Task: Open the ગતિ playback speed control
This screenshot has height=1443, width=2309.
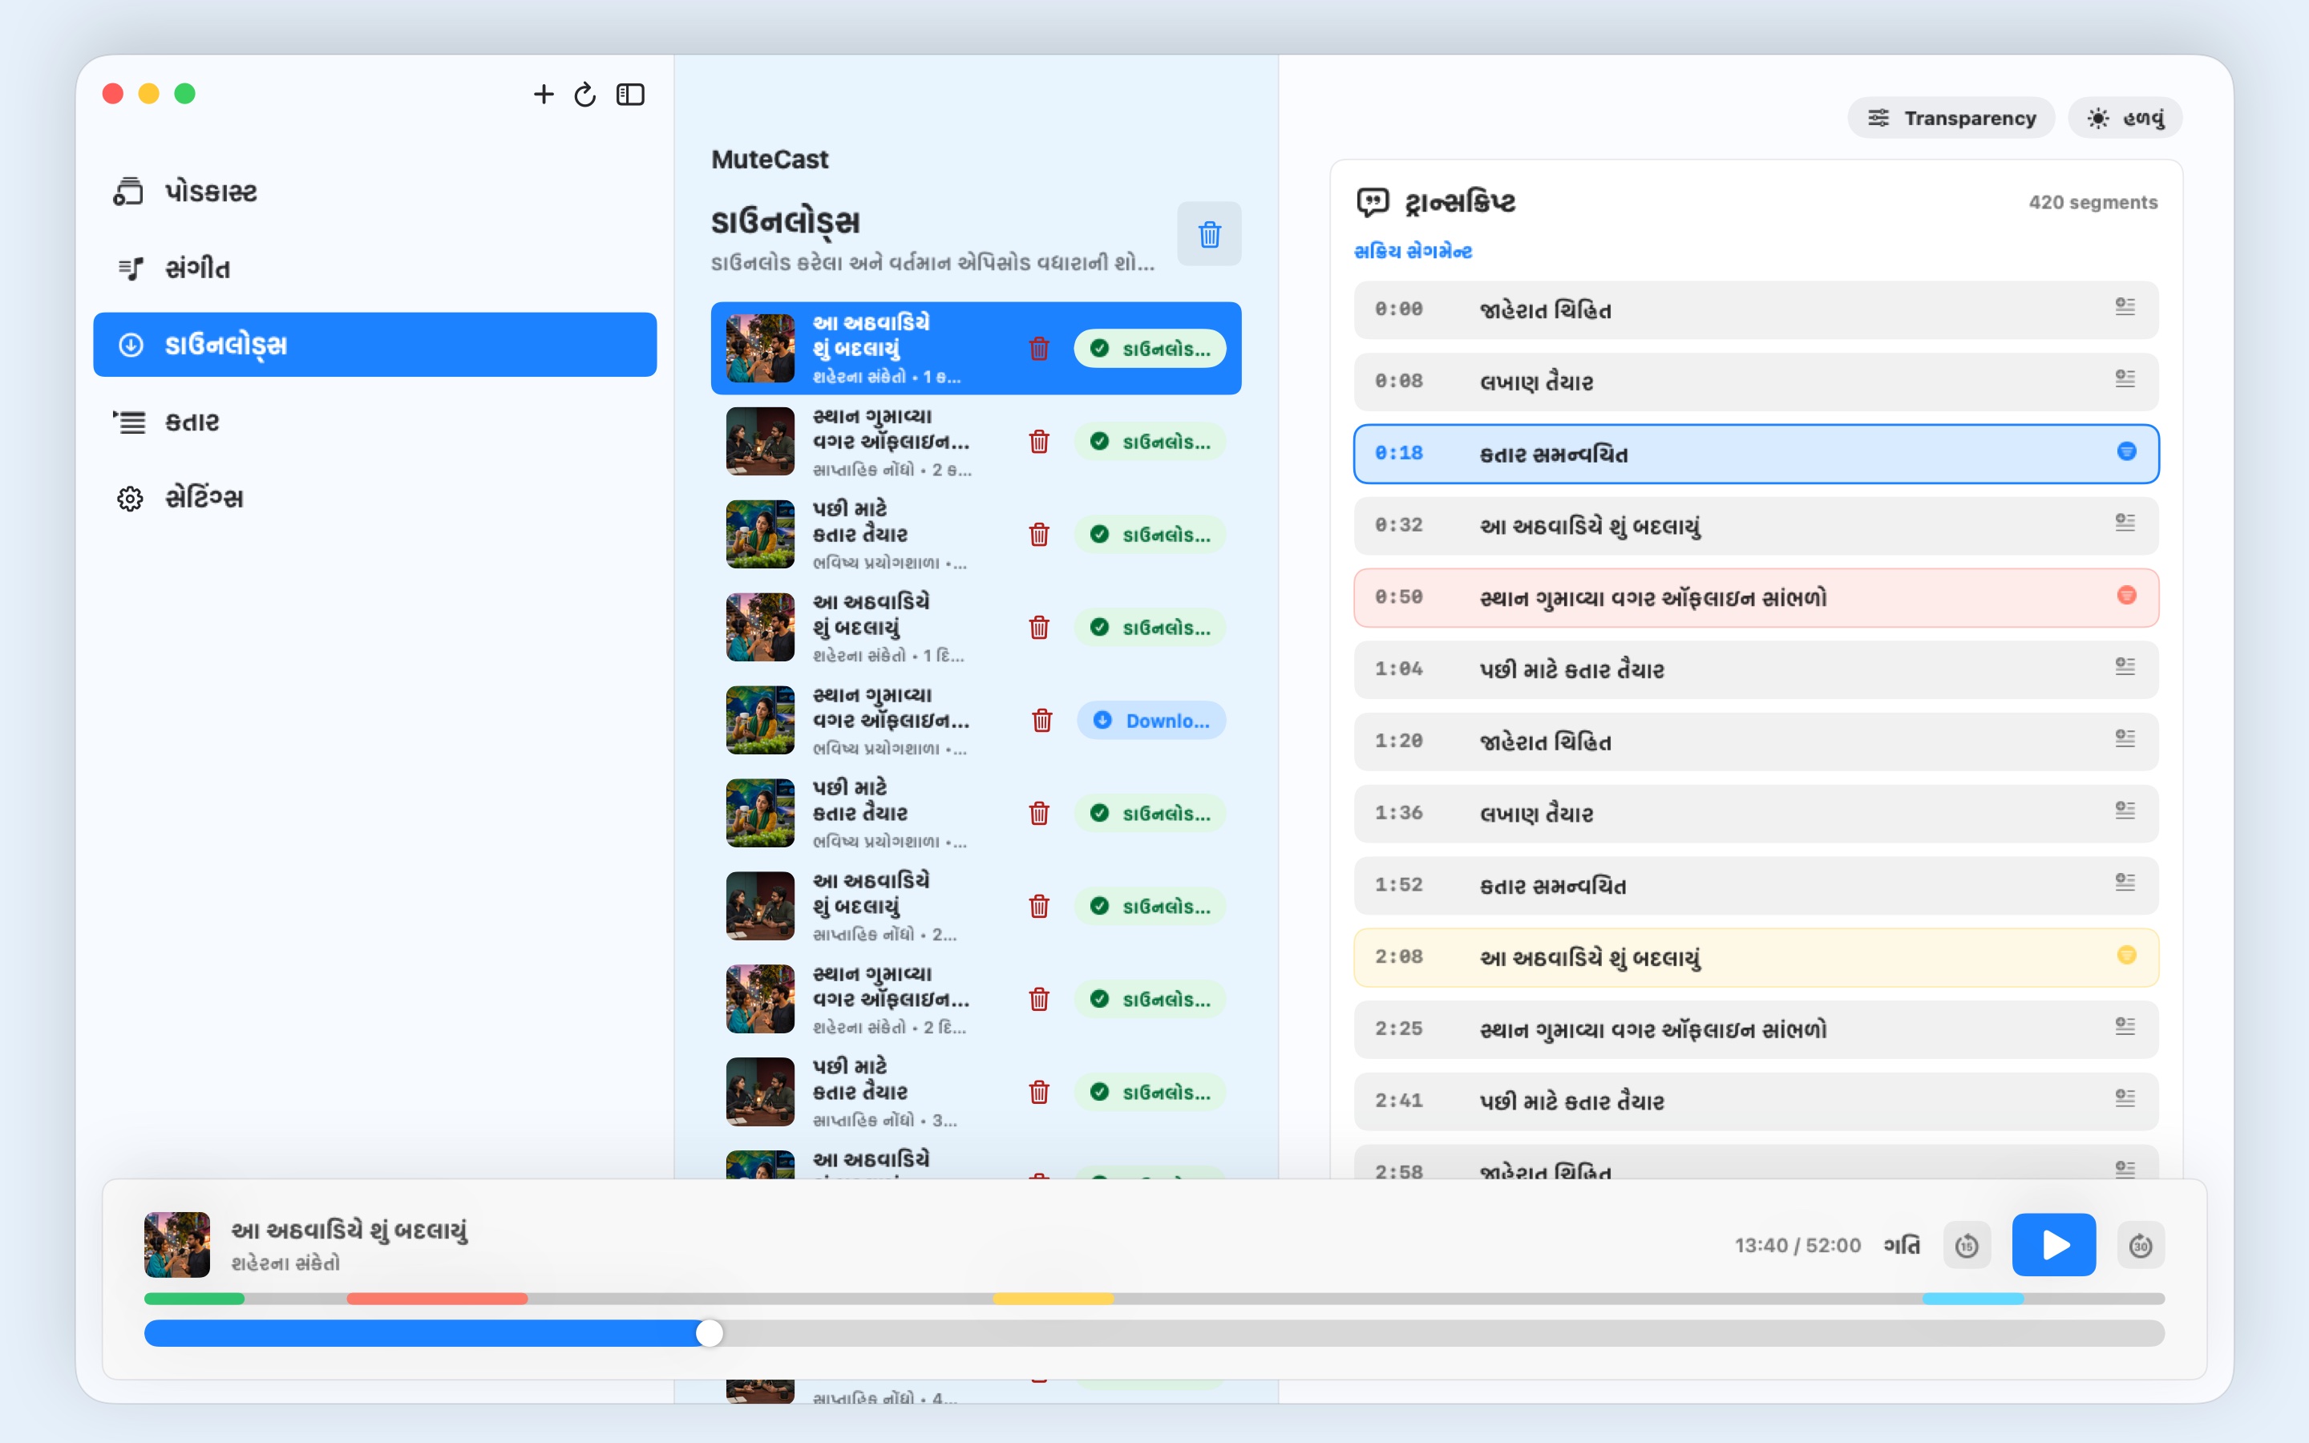Action: (1902, 1246)
